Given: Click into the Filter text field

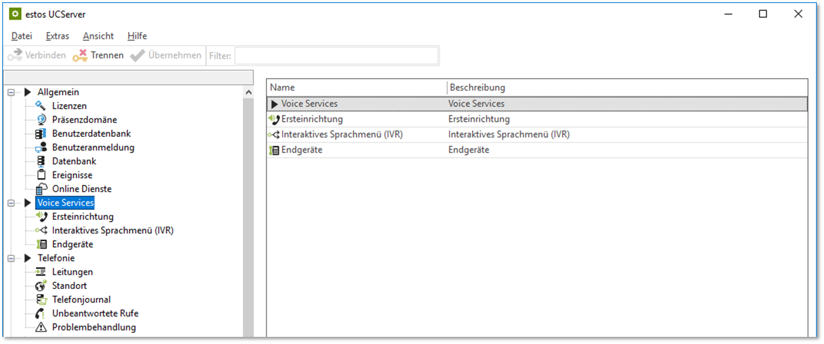Looking at the screenshot, I should click(x=336, y=56).
